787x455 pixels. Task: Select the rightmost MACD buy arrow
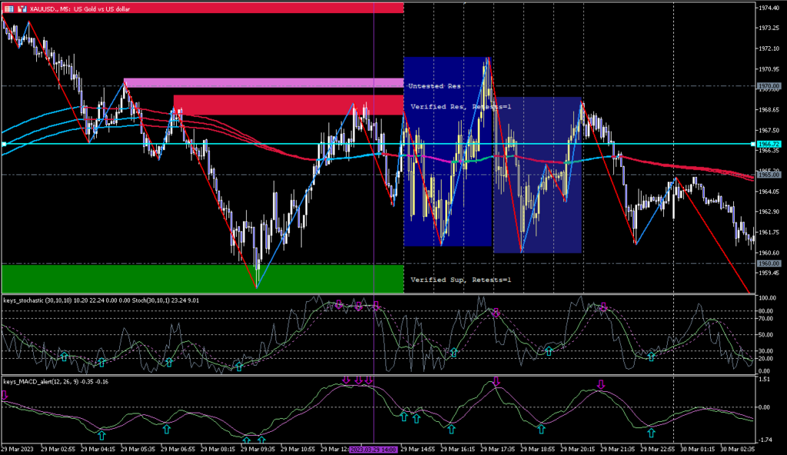651,433
